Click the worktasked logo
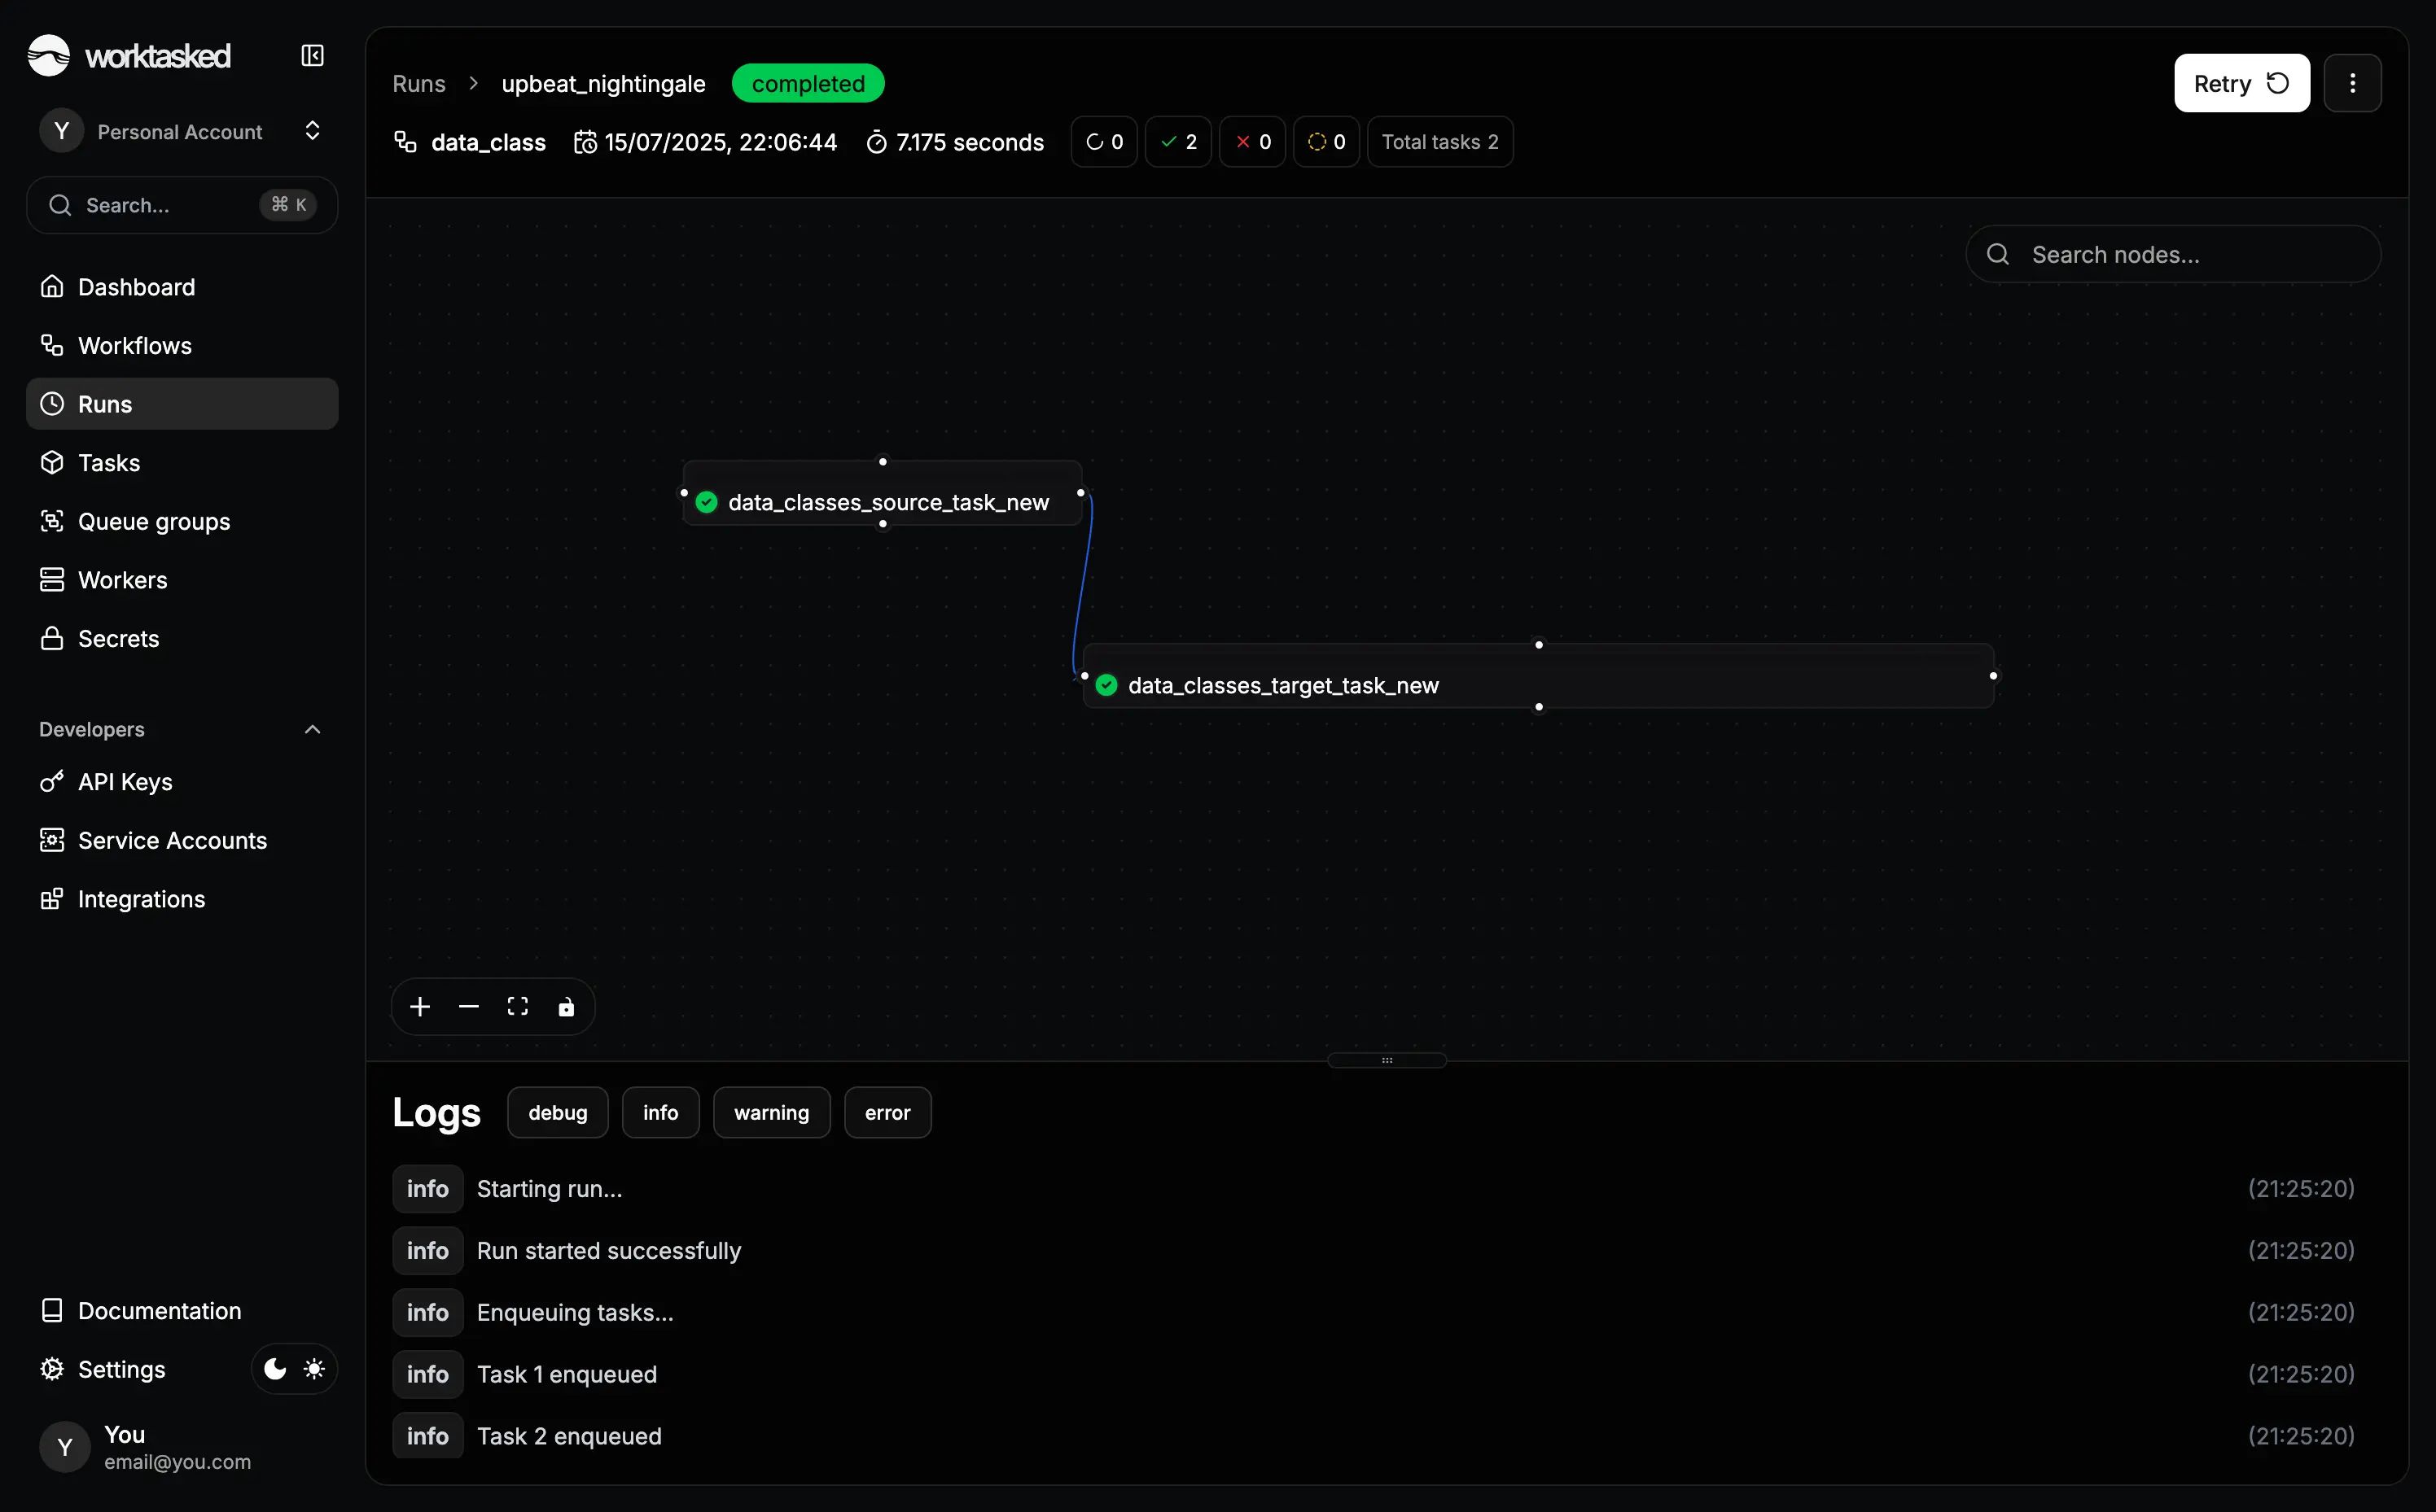 (x=129, y=55)
